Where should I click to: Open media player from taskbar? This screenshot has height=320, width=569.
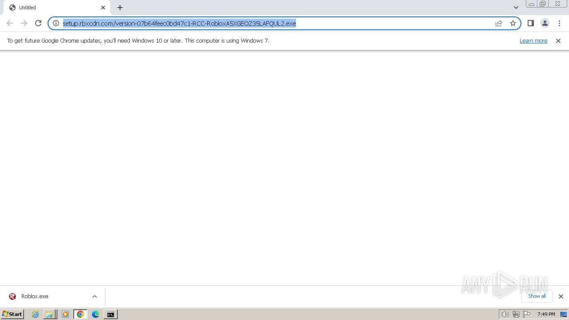tap(65, 314)
